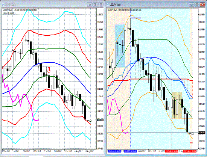Screen dimensions: 207x157
Task: Minimize the left USDJPY chart window
Action: tap(90, 5)
